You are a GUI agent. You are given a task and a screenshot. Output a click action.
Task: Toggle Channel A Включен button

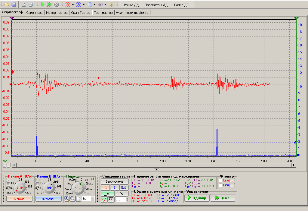click(19, 199)
